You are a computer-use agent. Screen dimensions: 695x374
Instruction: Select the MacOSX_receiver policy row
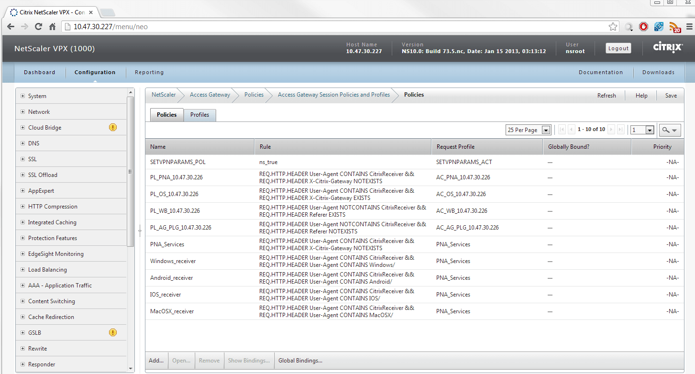(414, 311)
